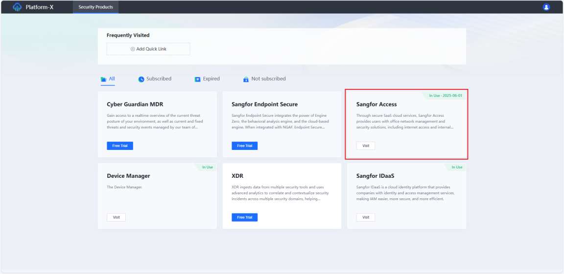Click the Platform-X cloud logo icon

[17, 7]
